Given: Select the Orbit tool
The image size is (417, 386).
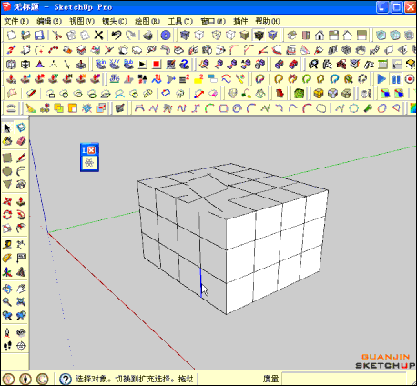Looking at the screenshot, I should [7, 289].
